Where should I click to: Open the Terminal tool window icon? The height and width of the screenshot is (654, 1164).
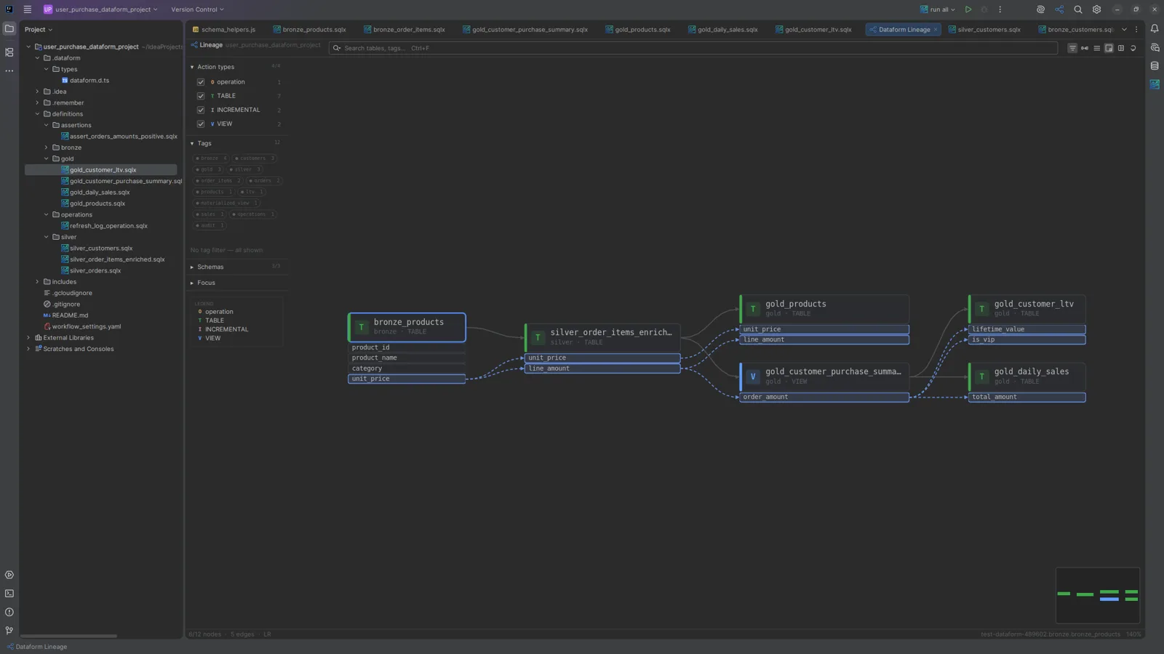(x=9, y=594)
